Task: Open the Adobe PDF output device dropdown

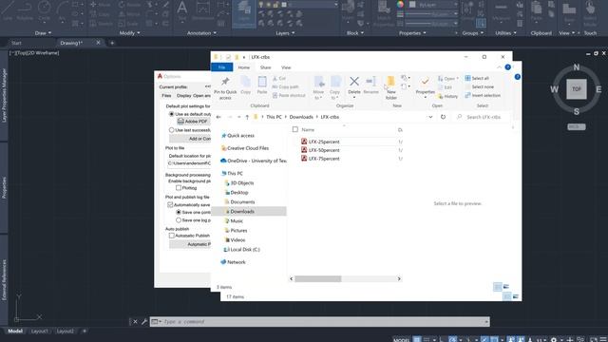Action: click(194, 122)
